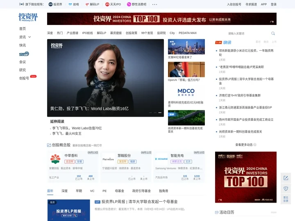The height and width of the screenshot is (221, 295).
Task: Open 李飞飞，最火AI女王 article
Action: click(67, 133)
